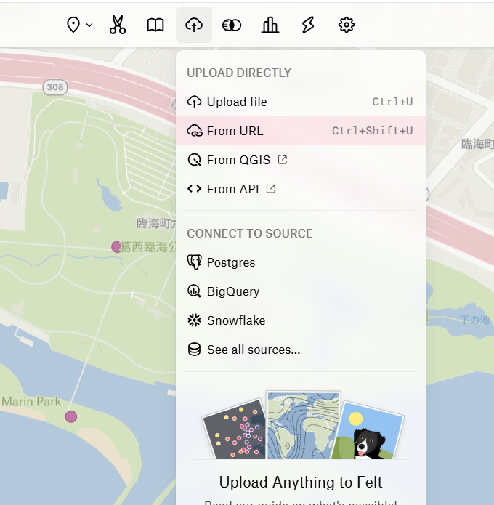The image size is (494, 505).
Task: Open See all sources...
Action: (301, 350)
